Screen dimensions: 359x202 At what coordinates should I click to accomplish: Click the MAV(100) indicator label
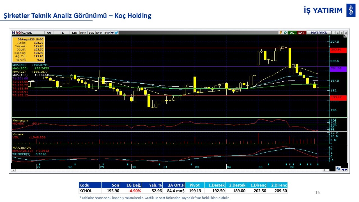[19, 75]
